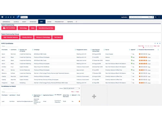
Task: Switch to the Experience tab
Action: coord(6,22)
